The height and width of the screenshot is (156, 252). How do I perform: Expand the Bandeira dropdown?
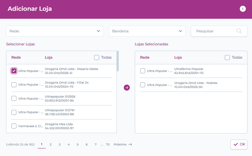(147, 31)
